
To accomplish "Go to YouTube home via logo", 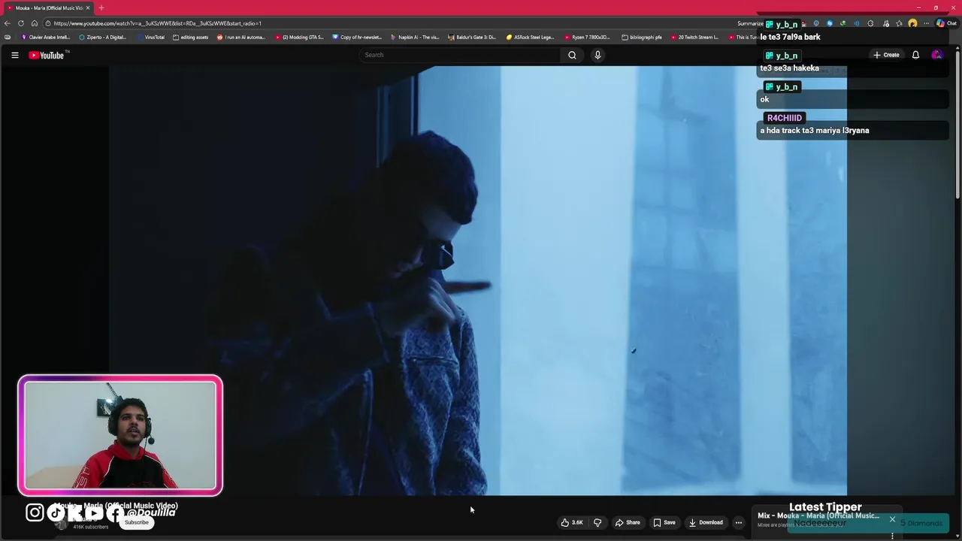I will click(47, 55).
